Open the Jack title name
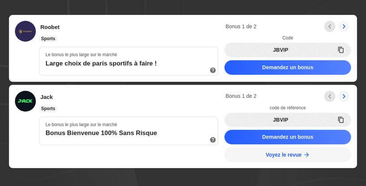Viewport: 366px width, 186px height. click(46, 97)
